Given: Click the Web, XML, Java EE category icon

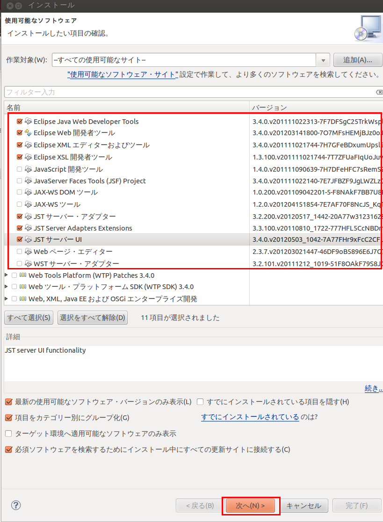Looking at the screenshot, I should click(x=23, y=298).
